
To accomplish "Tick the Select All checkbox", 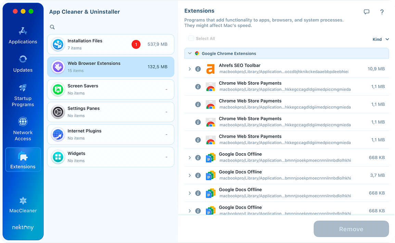I will 191,38.
